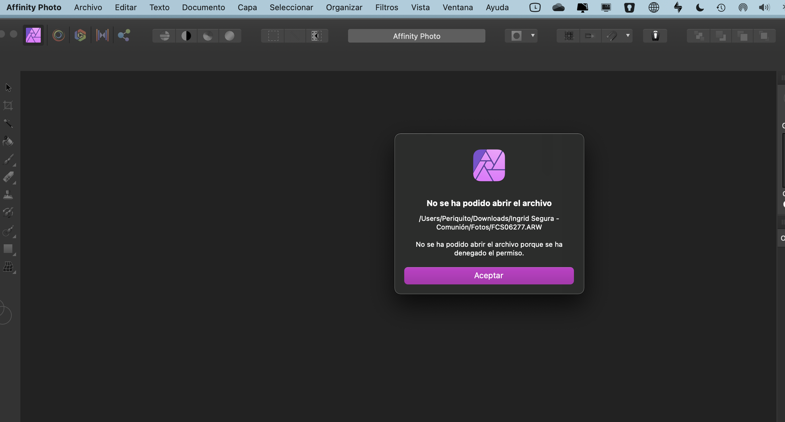
Task: Select the Move tool arrow
Action: (x=8, y=88)
